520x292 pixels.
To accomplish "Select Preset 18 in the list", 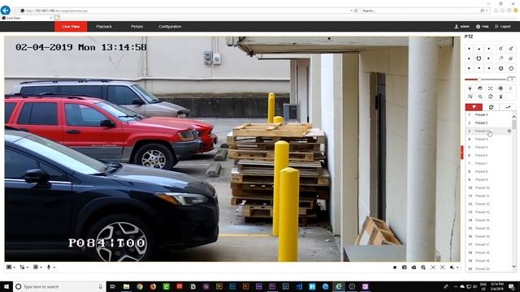I will [488, 252].
